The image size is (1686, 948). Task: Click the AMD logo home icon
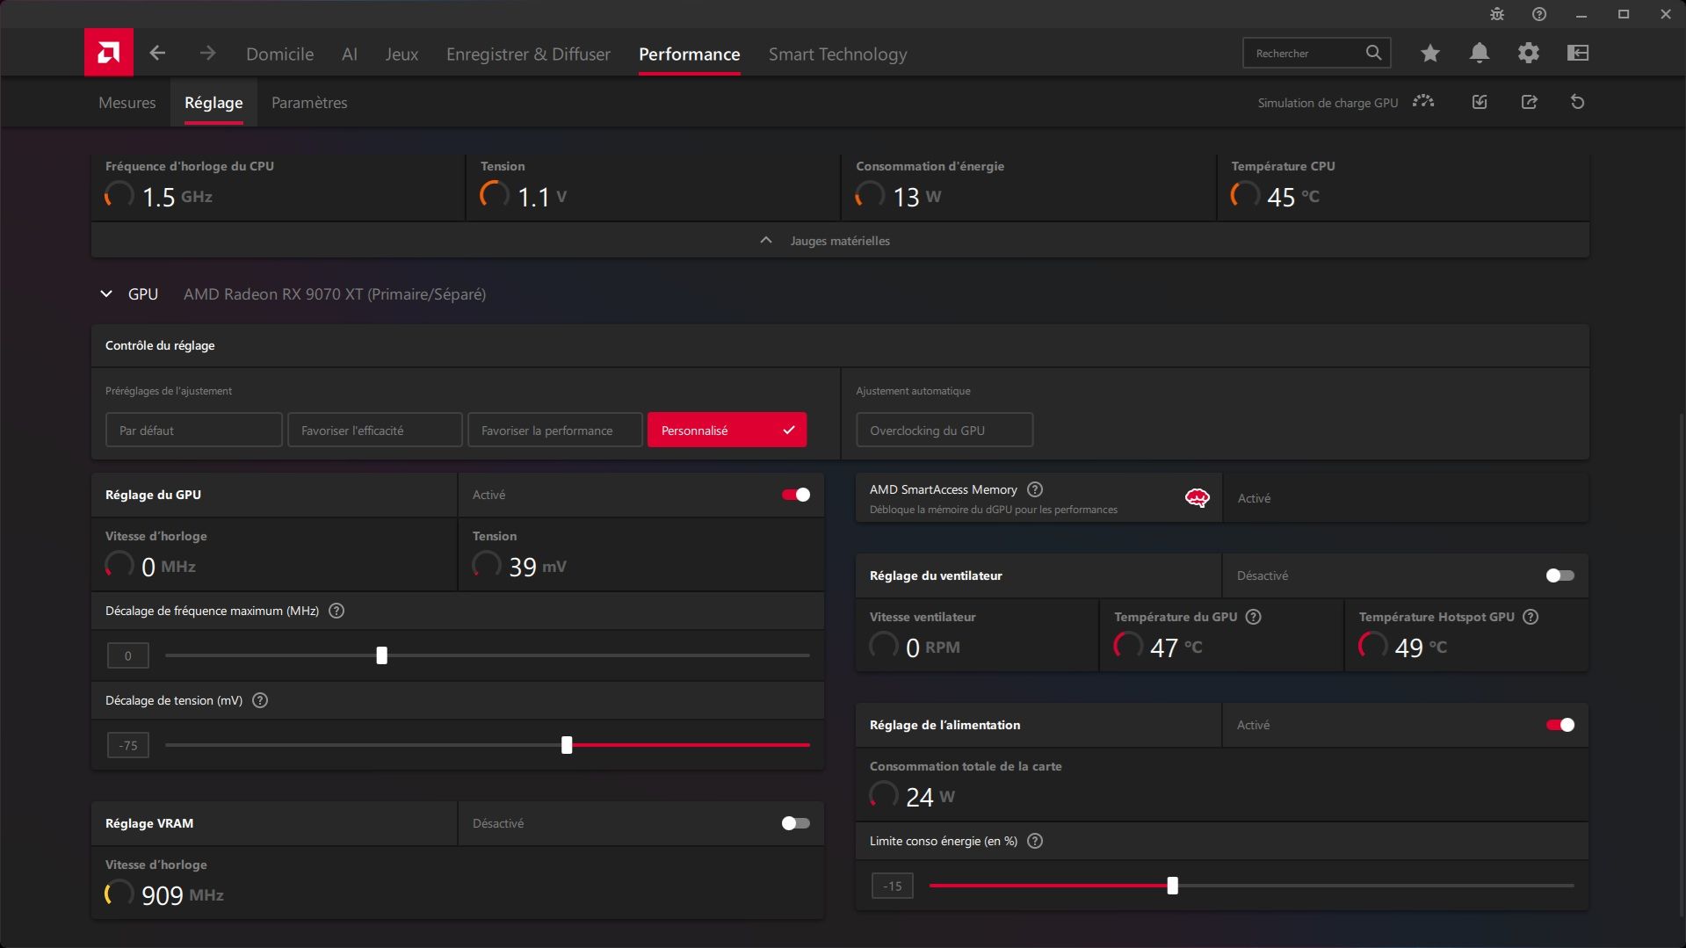109,53
